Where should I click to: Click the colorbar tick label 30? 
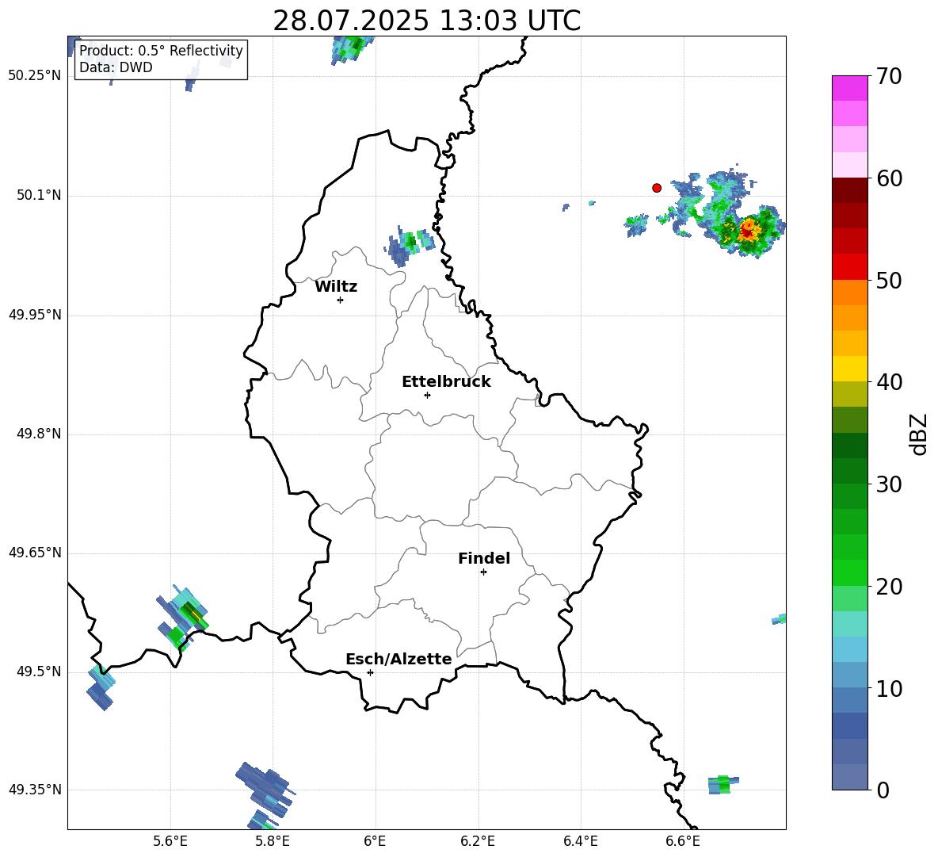tap(889, 484)
